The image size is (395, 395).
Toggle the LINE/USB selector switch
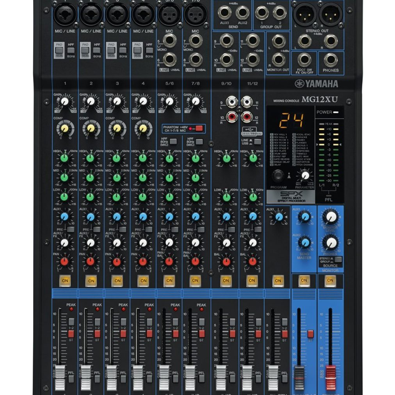tap(258, 142)
